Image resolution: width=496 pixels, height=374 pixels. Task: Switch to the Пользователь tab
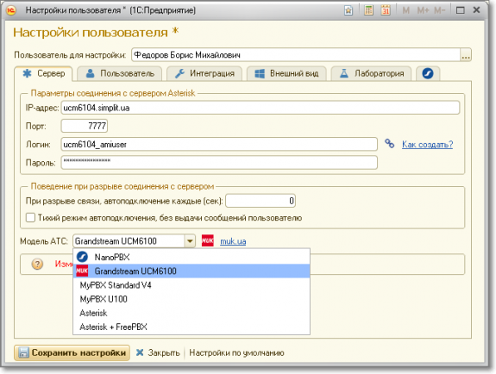(120, 73)
